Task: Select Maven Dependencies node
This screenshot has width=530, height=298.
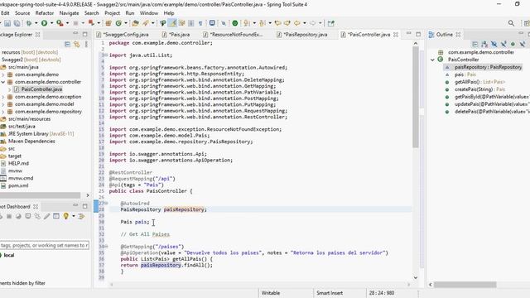Action: pyautogui.click(x=31, y=142)
